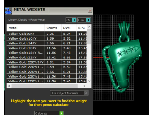
Task: Click the 8.63 DWT cell
Action: pos(69,57)
